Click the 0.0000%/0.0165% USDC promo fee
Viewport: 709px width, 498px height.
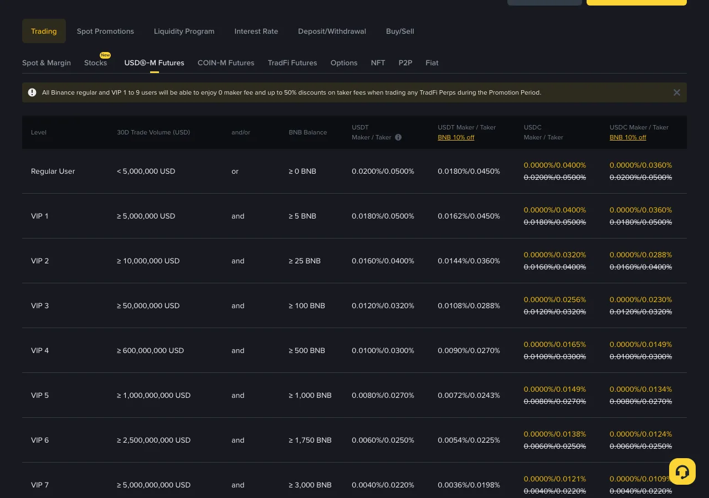(x=555, y=344)
